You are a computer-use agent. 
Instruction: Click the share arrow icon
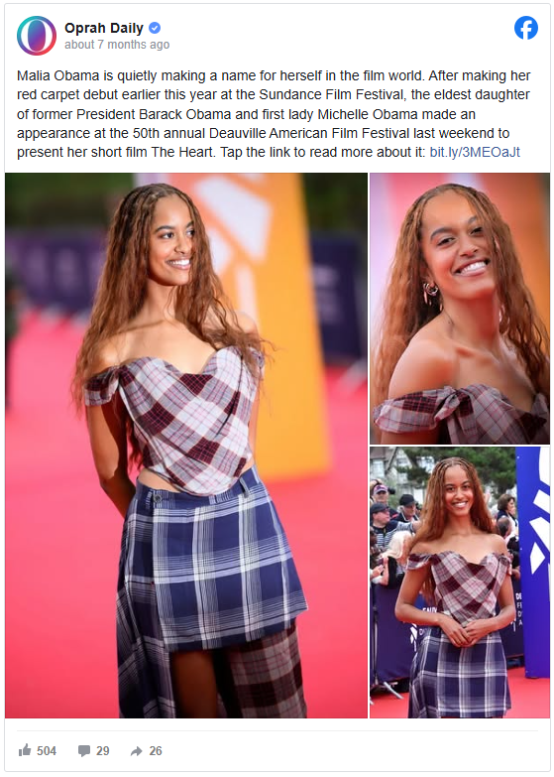pyautogui.click(x=136, y=751)
